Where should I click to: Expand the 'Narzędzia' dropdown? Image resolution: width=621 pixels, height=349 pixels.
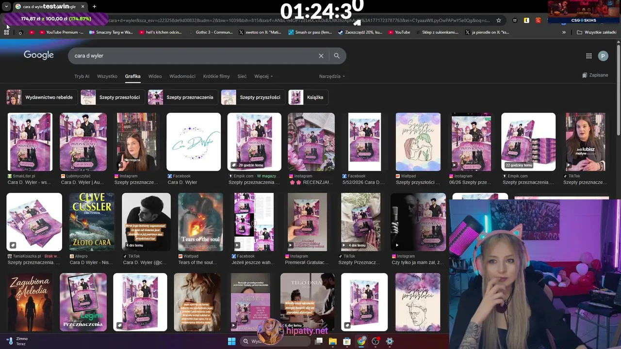[332, 77]
